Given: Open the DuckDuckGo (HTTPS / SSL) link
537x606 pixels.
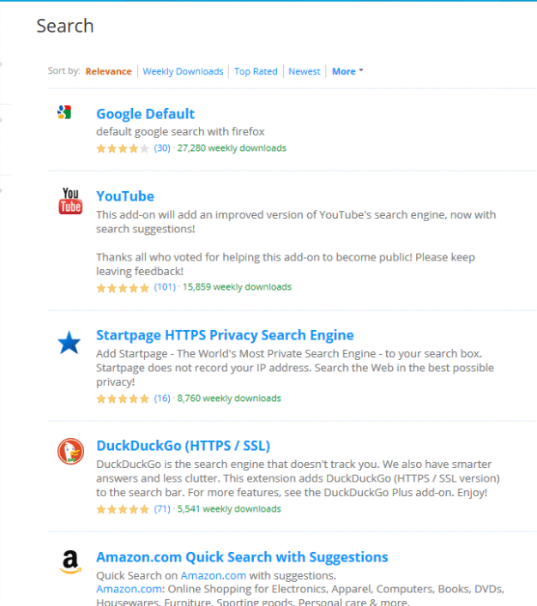Looking at the screenshot, I should [x=183, y=446].
